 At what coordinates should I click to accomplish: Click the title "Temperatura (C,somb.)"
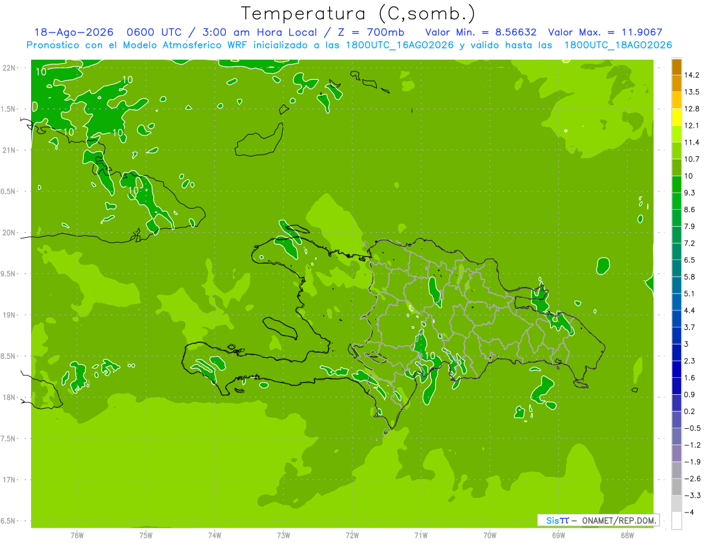tap(358, 13)
